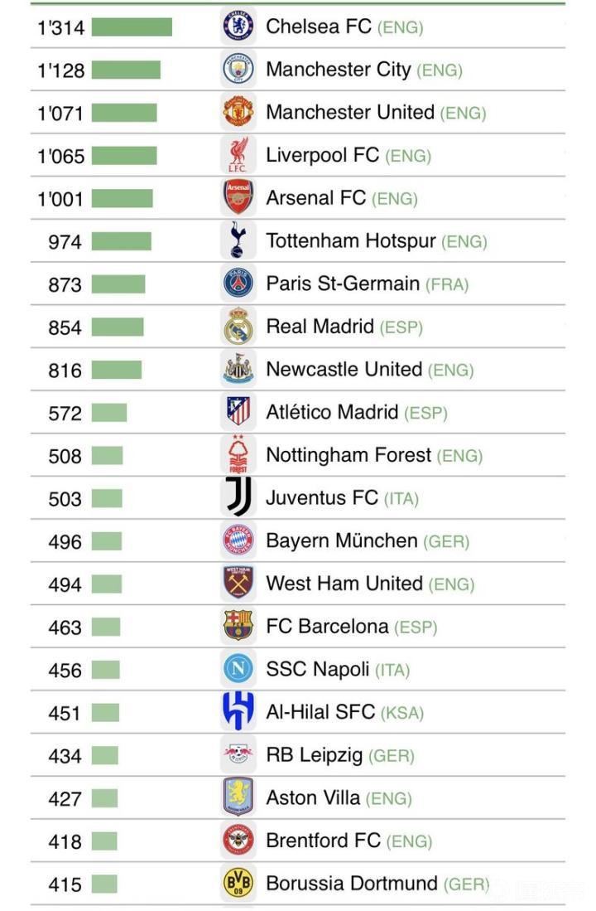Select the RB Leipzig table row value 434
The image size is (596, 911).
[x=65, y=756]
